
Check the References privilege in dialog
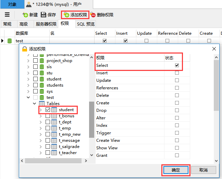[177, 88]
